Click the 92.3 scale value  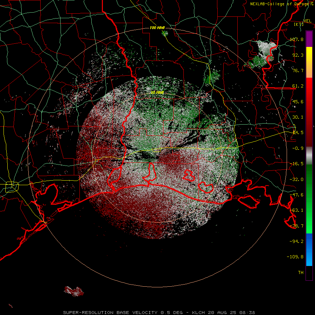point(298,55)
